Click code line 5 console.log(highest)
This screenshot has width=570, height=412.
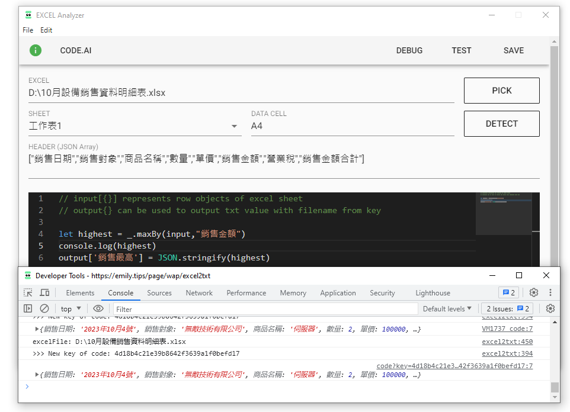pyautogui.click(x=107, y=246)
